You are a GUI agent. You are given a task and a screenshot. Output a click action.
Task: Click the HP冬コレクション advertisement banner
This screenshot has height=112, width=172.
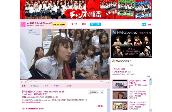[x=131, y=43]
